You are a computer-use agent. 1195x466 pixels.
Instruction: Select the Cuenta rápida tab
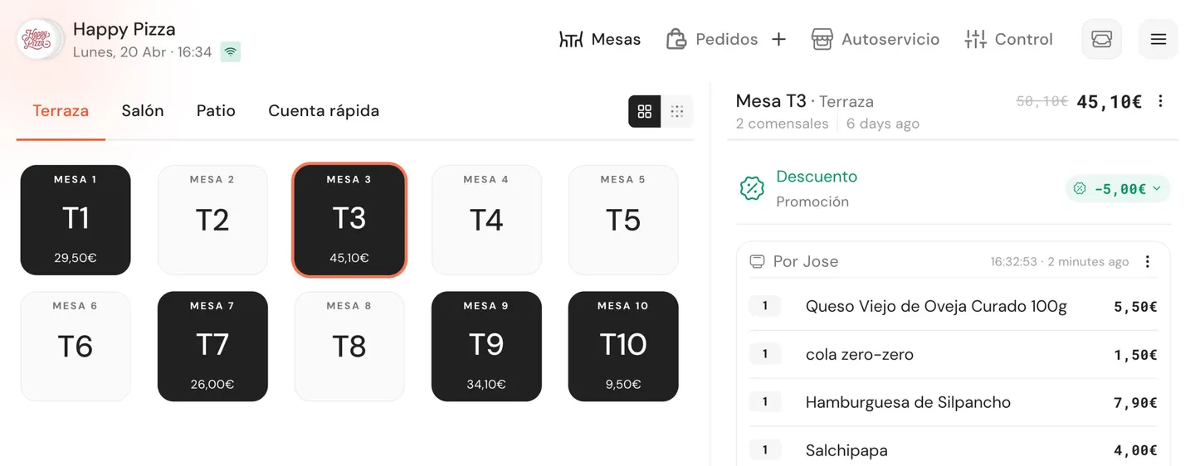click(324, 111)
